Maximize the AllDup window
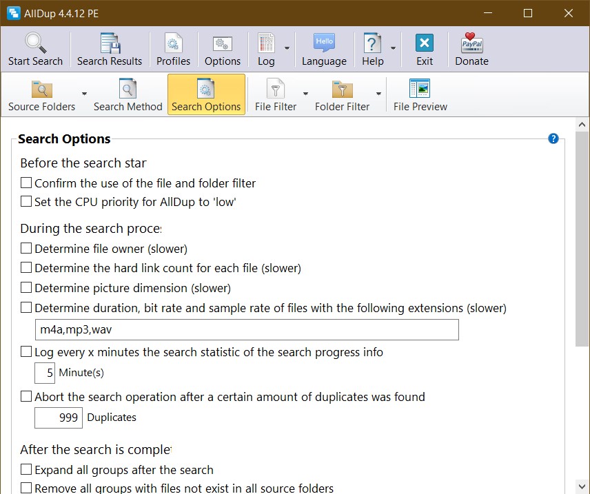This screenshot has height=494, width=590. click(528, 13)
